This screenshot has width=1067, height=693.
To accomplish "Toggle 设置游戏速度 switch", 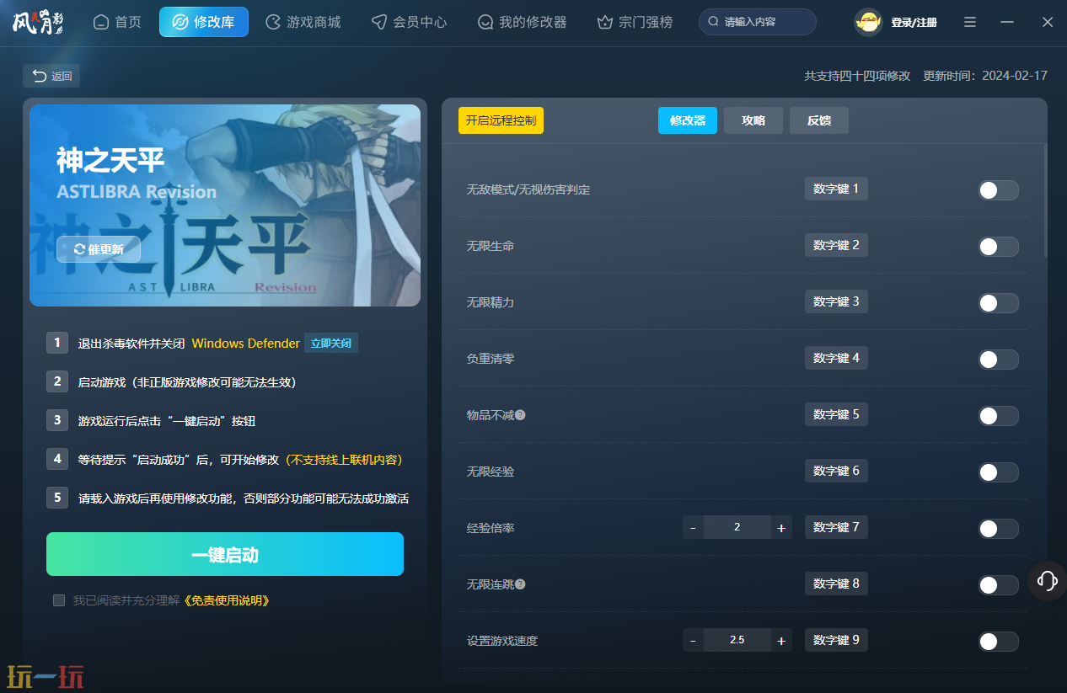I will pyautogui.click(x=999, y=642).
